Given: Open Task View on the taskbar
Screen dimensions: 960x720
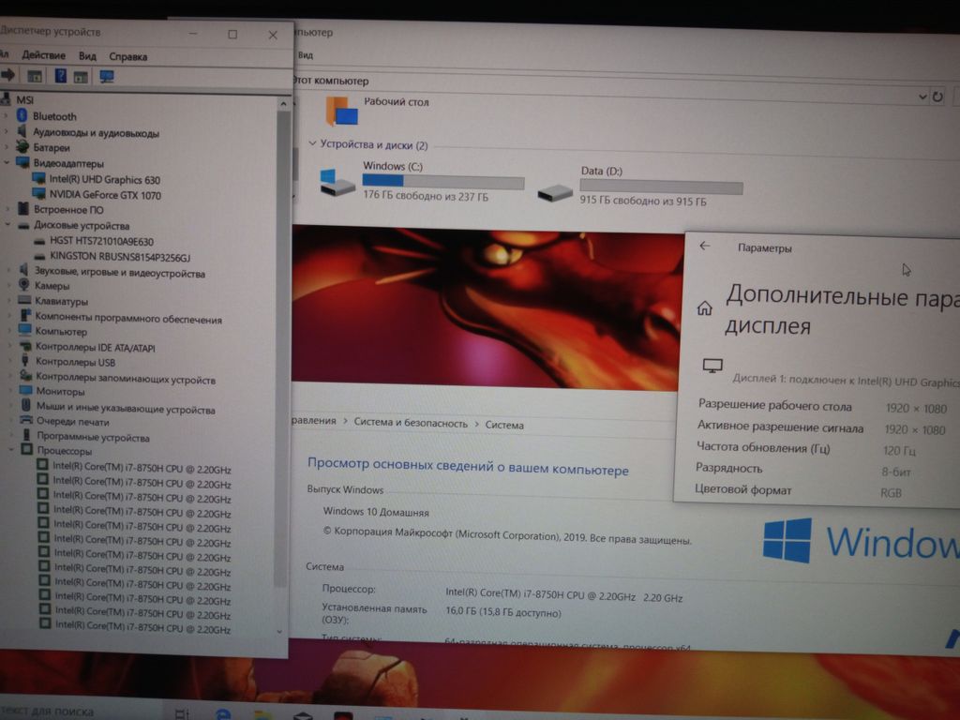Looking at the screenshot, I should pos(182,713).
